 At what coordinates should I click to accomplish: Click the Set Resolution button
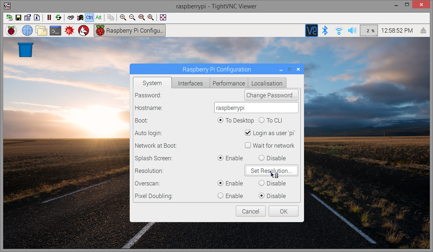[271, 171]
